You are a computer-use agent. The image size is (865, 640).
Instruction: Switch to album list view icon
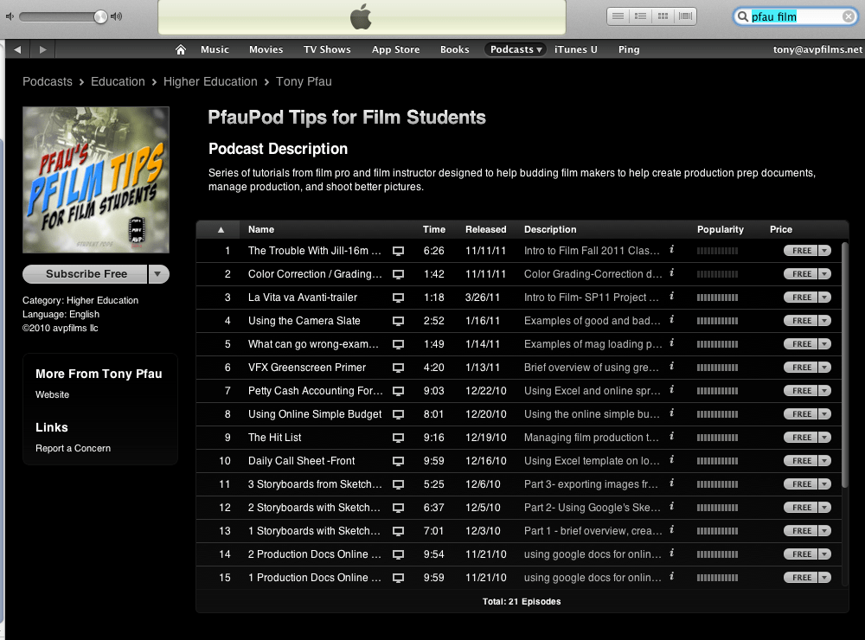tap(640, 16)
